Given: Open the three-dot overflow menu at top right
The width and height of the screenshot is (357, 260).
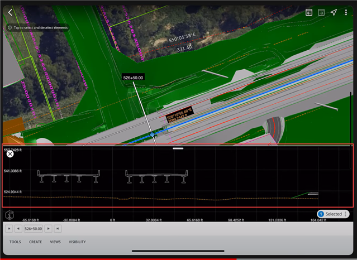Looking at the screenshot, I should [346, 12].
